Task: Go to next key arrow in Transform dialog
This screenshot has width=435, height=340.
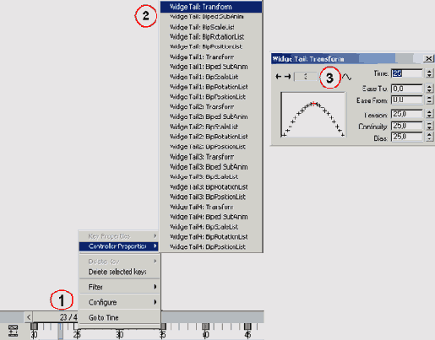Action: [287, 77]
